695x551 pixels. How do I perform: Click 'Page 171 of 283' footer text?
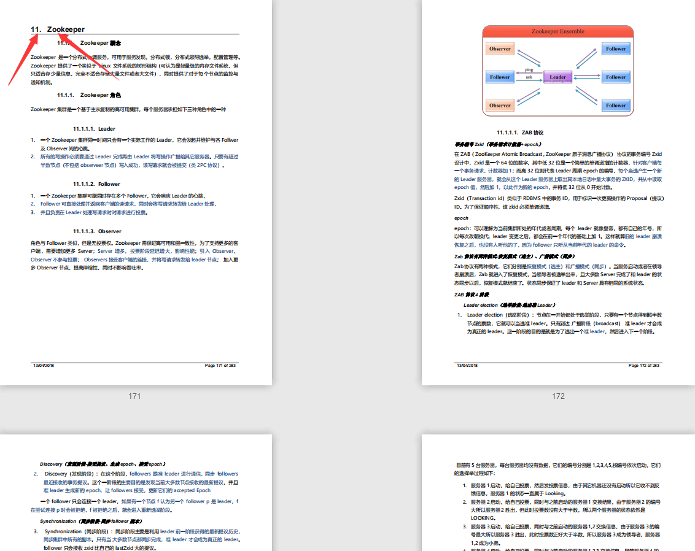pos(220,366)
